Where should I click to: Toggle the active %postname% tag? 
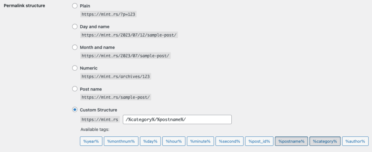(291, 141)
